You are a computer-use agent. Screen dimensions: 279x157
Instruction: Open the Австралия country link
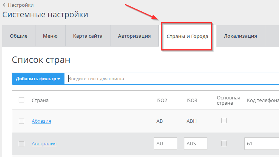coord(44,143)
